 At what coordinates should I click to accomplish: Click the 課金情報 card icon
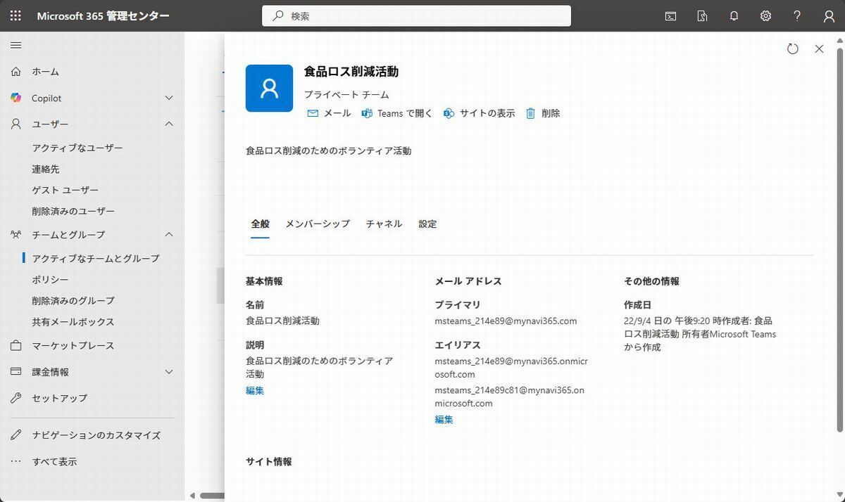click(15, 371)
